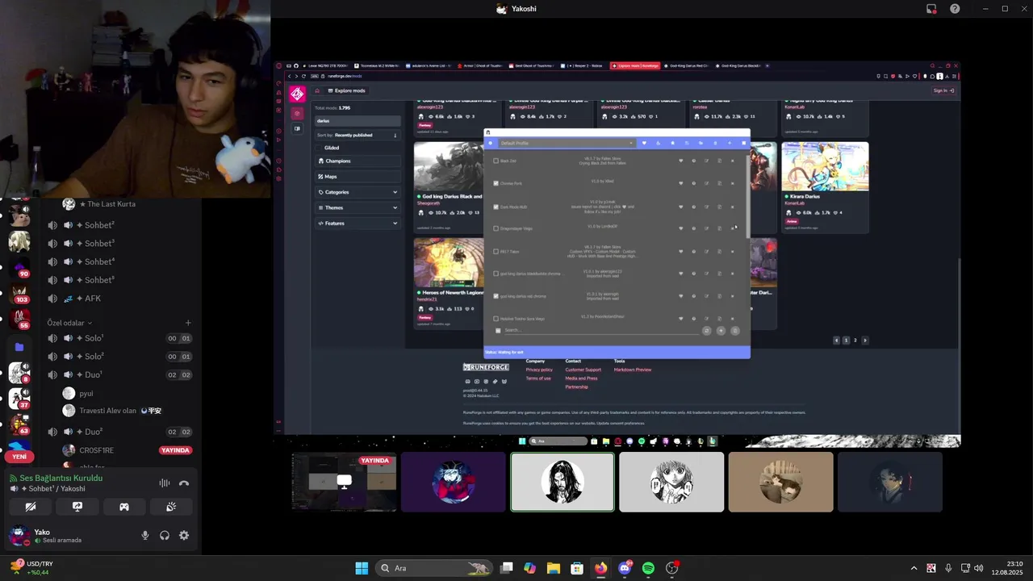Select participant tile with long-haired portrait
This screenshot has height=581, width=1033.
point(563,482)
